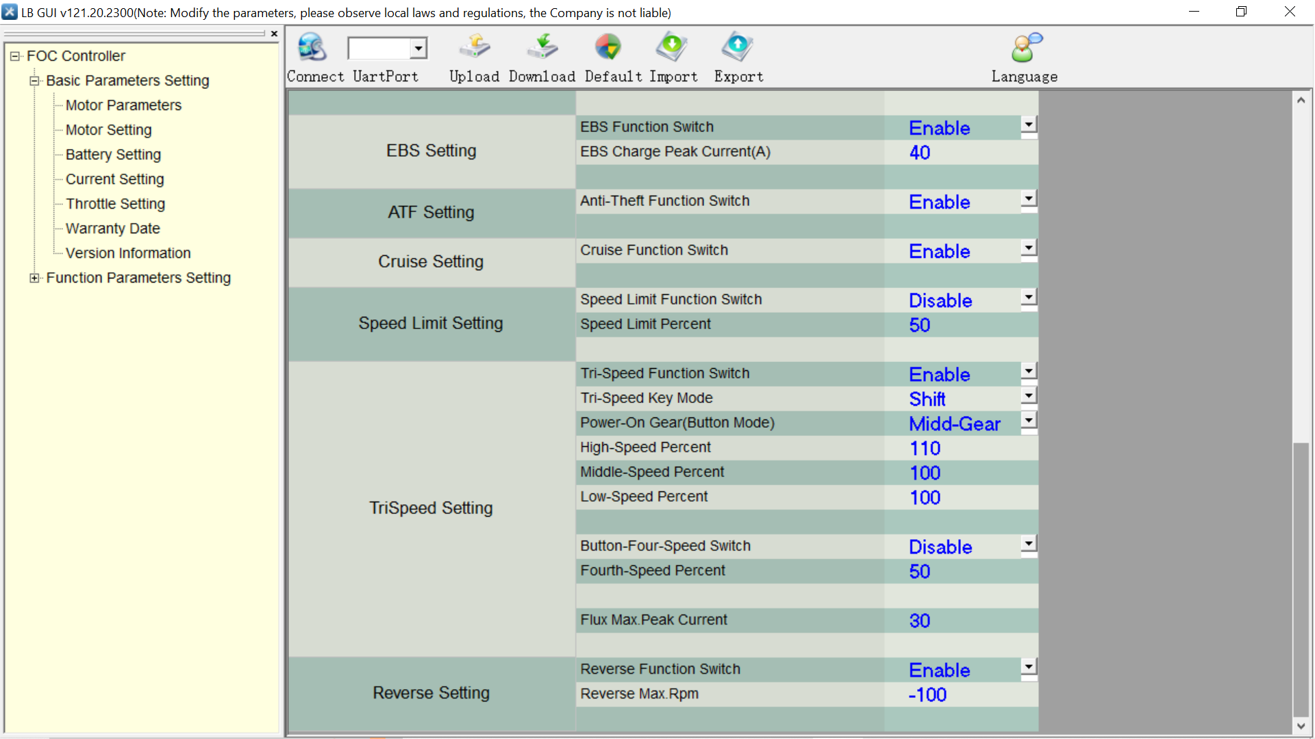Open Reverse Function Switch dropdown arrow
The width and height of the screenshot is (1315, 739).
click(1028, 666)
